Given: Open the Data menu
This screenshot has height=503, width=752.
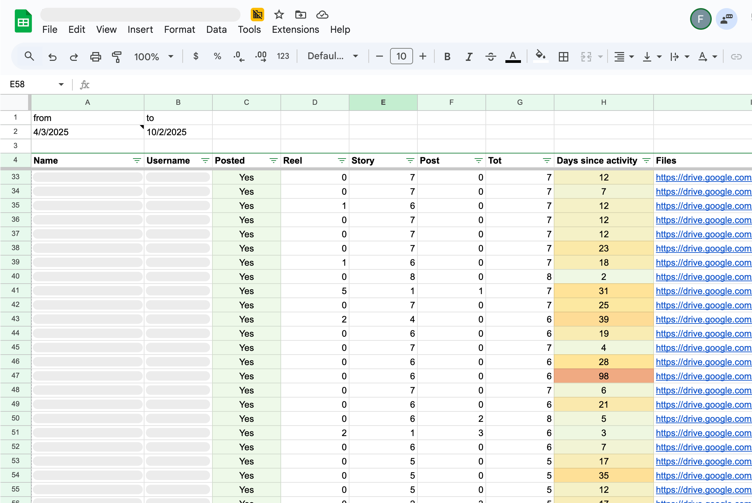Looking at the screenshot, I should [x=216, y=30].
